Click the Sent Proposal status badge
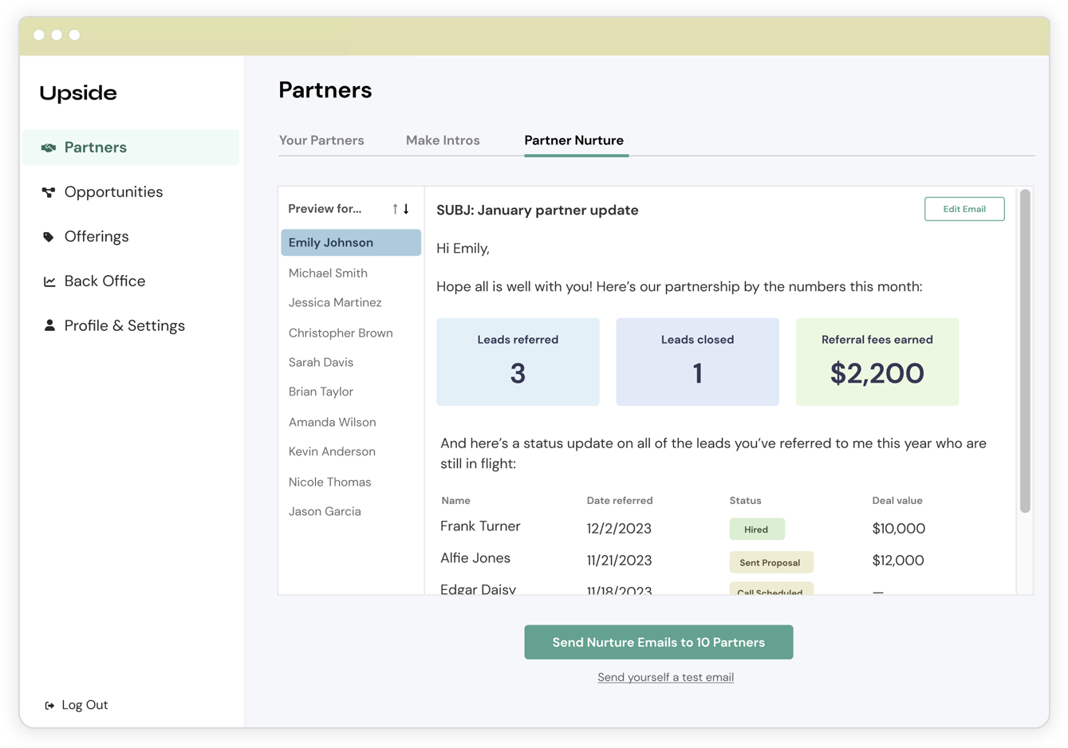The height and width of the screenshot is (748, 1068). (x=770, y=562)
